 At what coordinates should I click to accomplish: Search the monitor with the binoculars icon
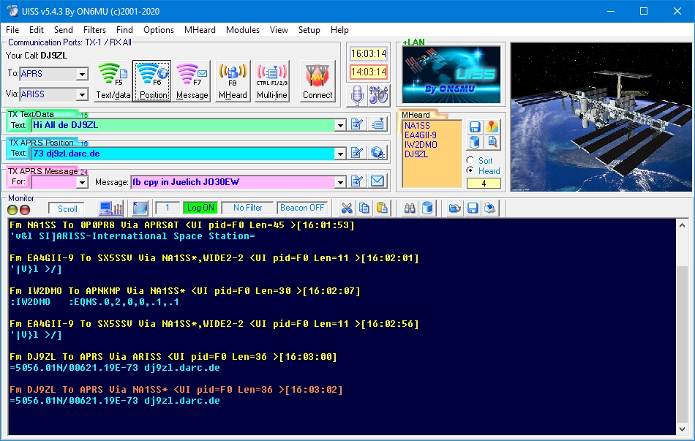[x=410, y=208]
